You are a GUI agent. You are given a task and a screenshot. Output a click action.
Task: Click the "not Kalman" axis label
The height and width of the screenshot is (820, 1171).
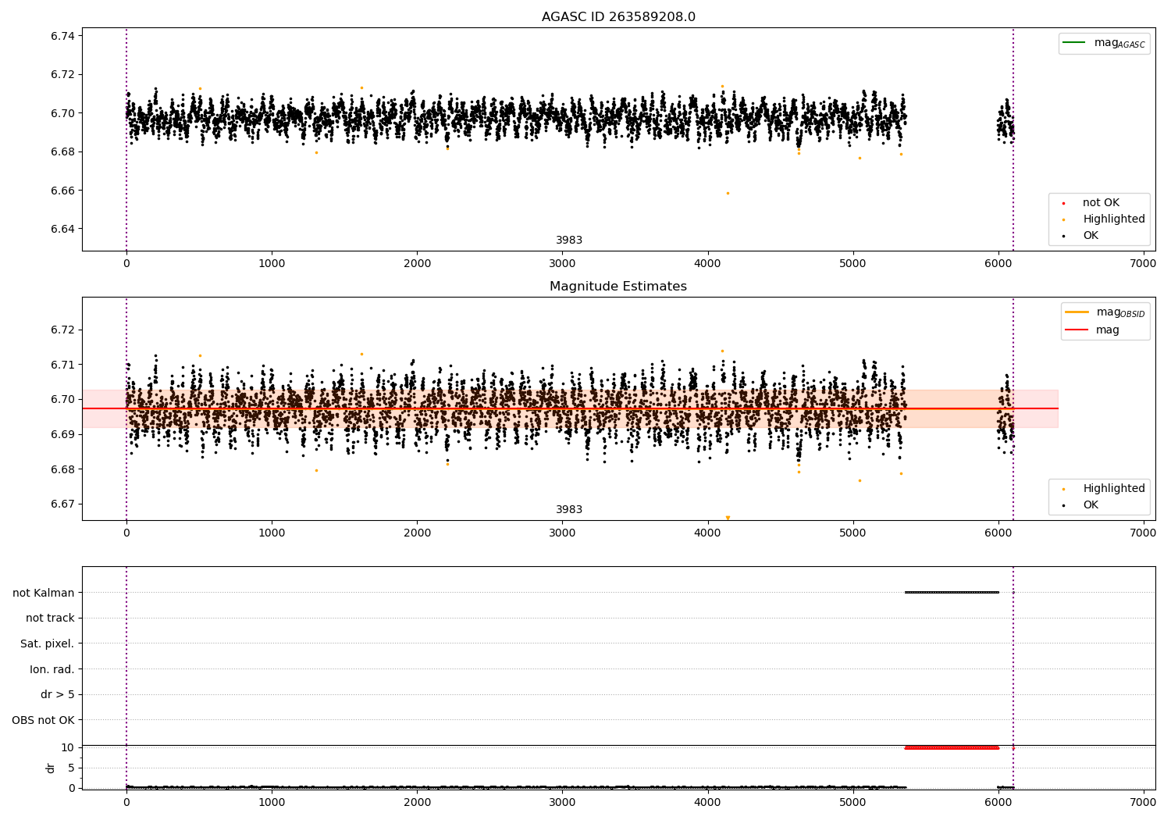44,593
